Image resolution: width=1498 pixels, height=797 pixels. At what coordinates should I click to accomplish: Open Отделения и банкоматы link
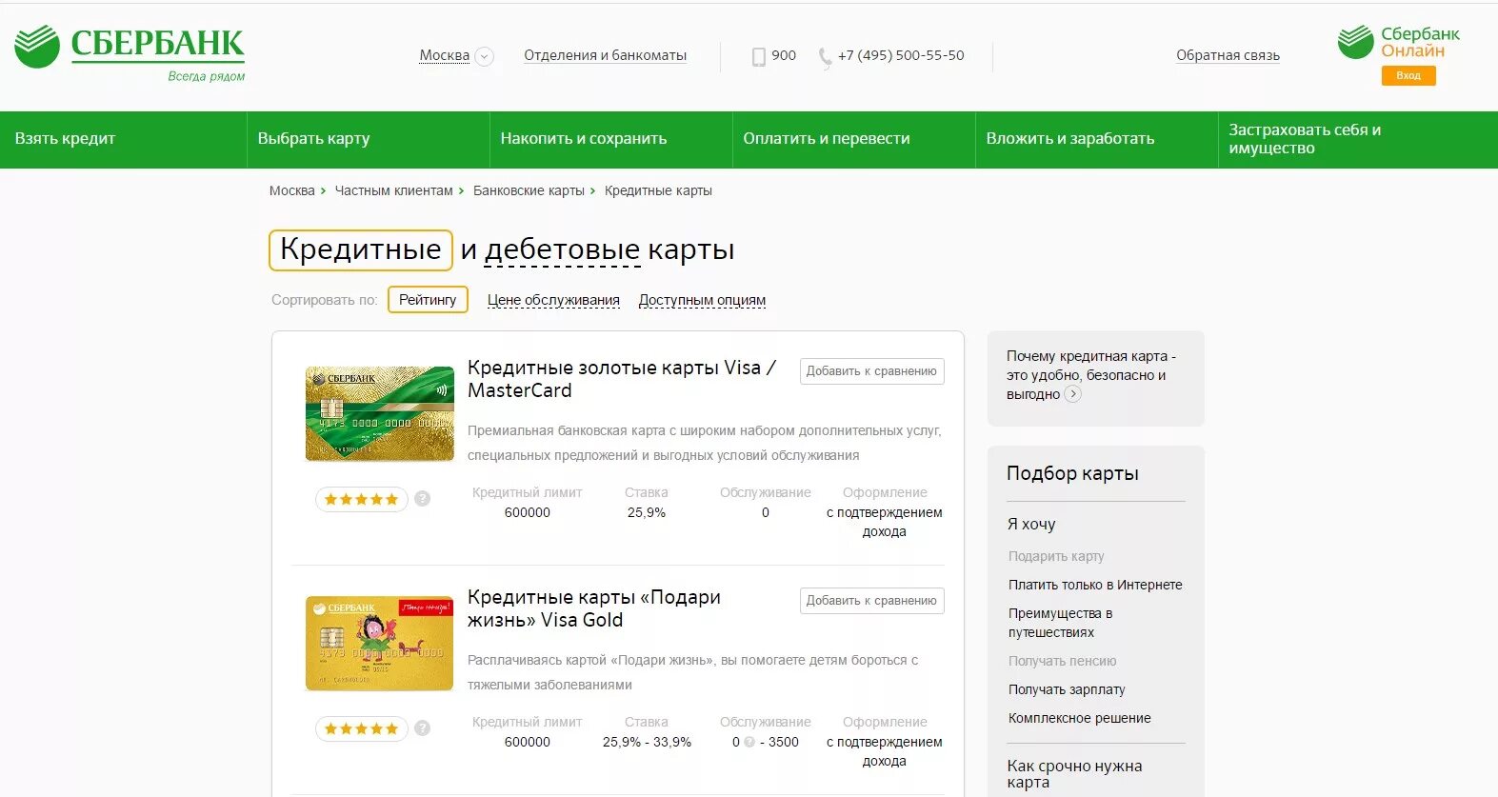pyautogui.click(x=605, y=55)
